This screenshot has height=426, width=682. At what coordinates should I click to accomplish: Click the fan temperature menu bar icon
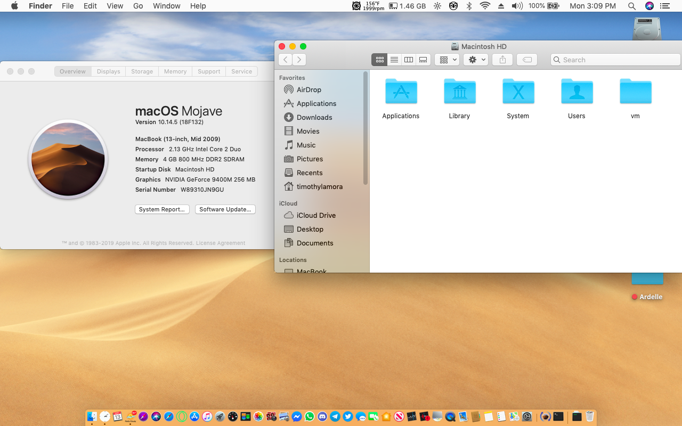(368, 6)
